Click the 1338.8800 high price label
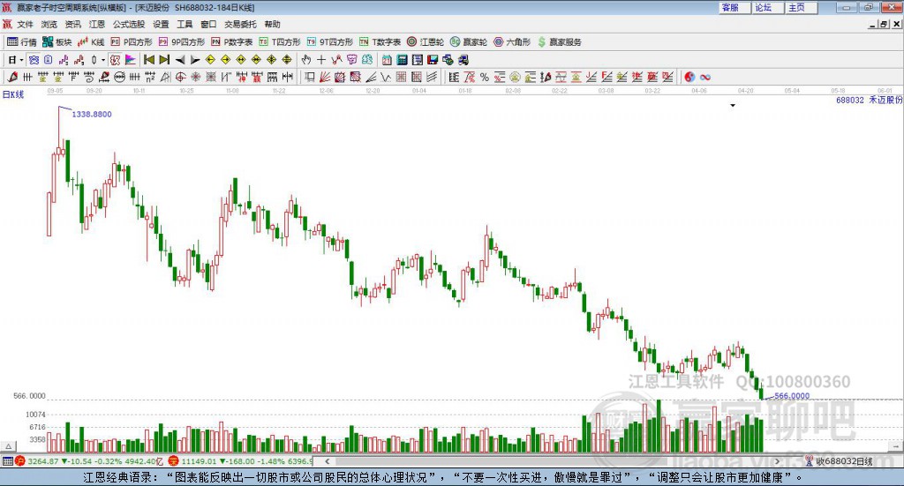 coord(92,114)
